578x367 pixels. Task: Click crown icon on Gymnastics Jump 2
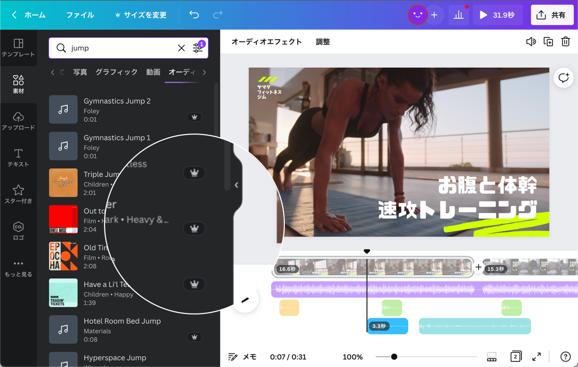[194, 117]
